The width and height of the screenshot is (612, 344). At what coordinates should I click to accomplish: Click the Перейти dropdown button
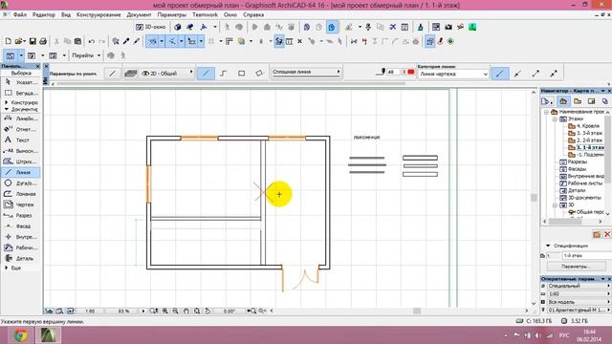(x=86, y=55)
